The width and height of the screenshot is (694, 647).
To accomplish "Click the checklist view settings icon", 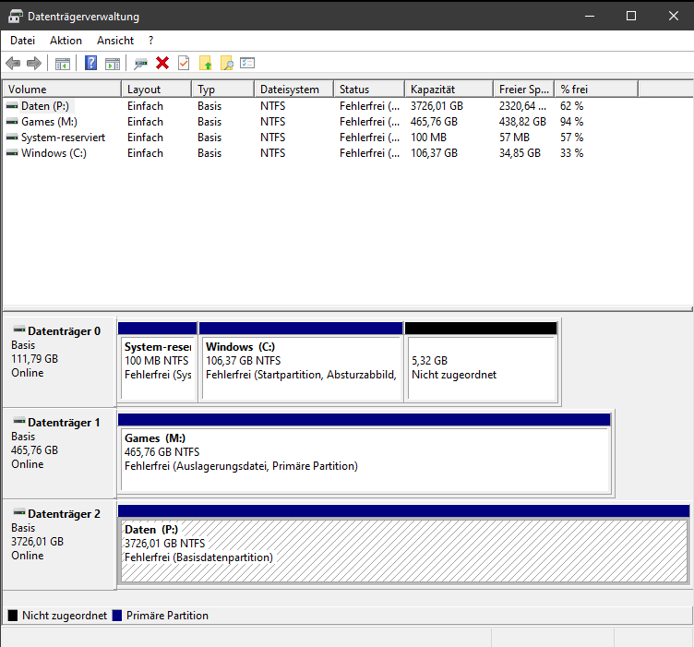I will pyautogui.click(x=247, y=63).
